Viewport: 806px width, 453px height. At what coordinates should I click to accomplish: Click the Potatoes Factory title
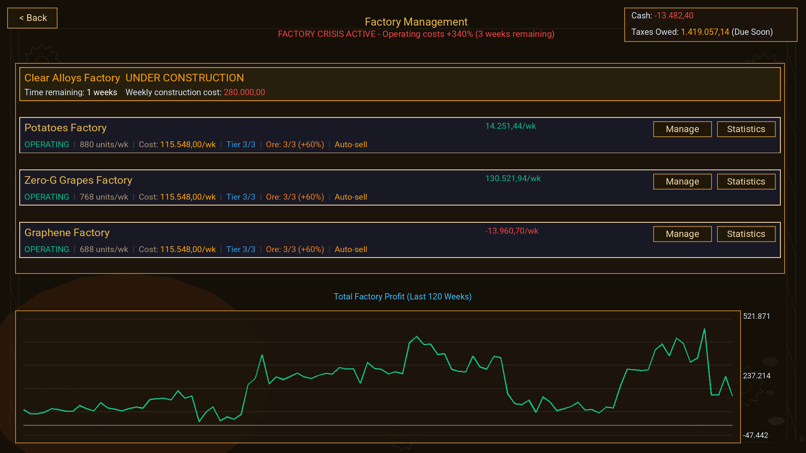click(65, 128)
